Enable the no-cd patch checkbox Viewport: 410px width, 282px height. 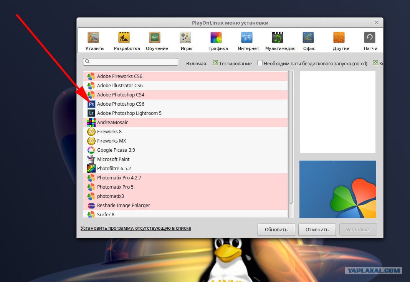260,63
